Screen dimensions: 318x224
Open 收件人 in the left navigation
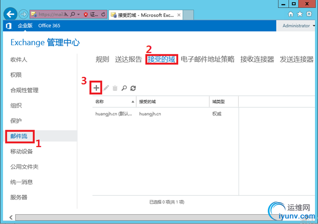pos(19,59)
